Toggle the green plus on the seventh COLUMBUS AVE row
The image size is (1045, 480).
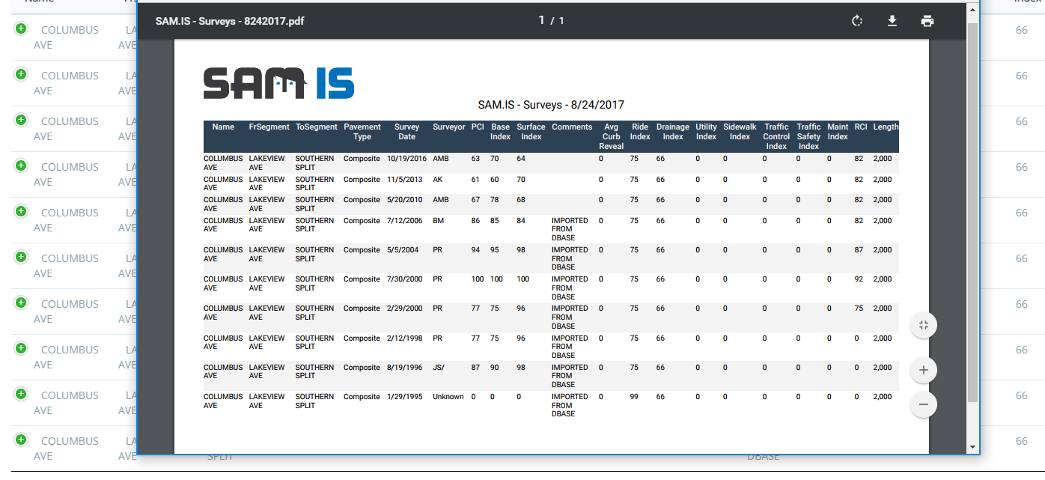click(x=21, y=303)
